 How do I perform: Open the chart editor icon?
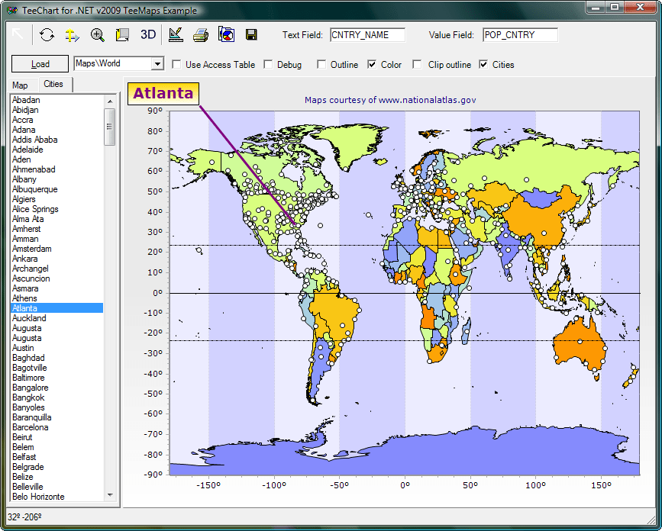tap(175, 34)
